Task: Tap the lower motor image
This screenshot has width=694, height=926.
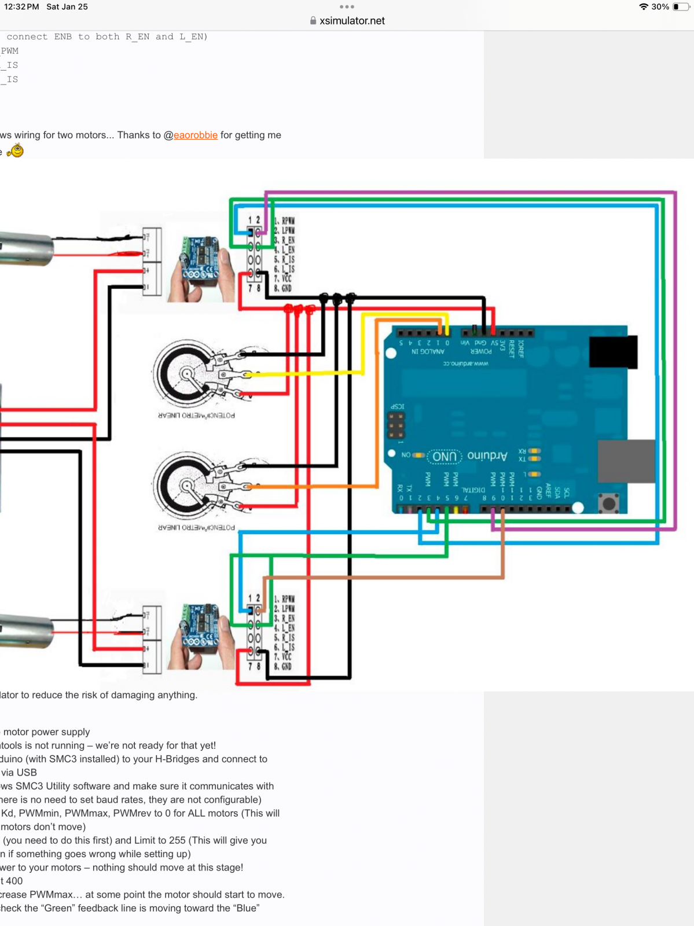Action: pos(27,630)
